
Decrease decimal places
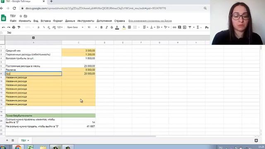click(x=49, y=27)
